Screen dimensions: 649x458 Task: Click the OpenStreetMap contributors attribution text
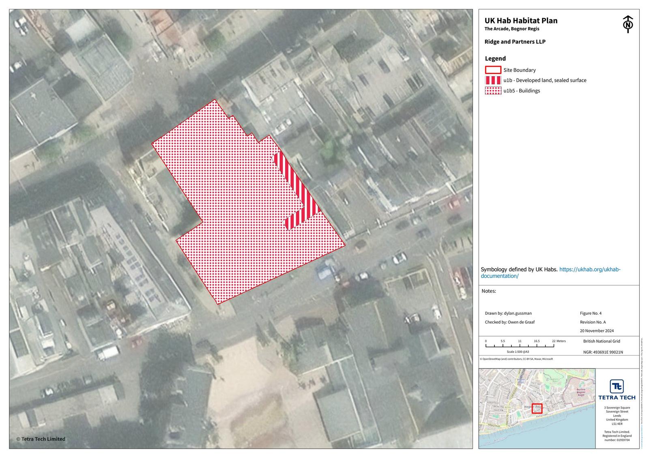coord(516,359)
